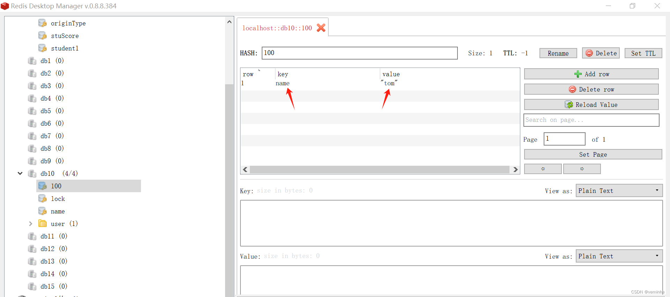
Task: Click the name key icon in tree
Action: point(43,211)
